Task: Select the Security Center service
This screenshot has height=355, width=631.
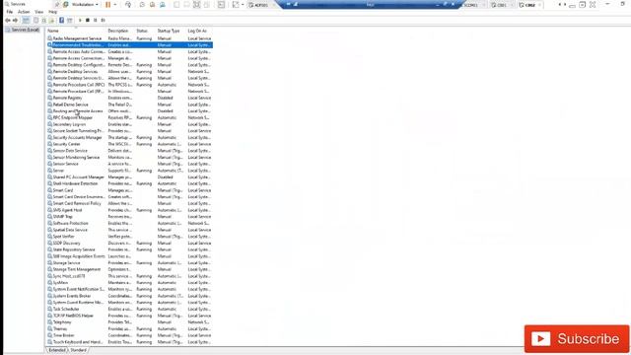Action: coord(129,144)
